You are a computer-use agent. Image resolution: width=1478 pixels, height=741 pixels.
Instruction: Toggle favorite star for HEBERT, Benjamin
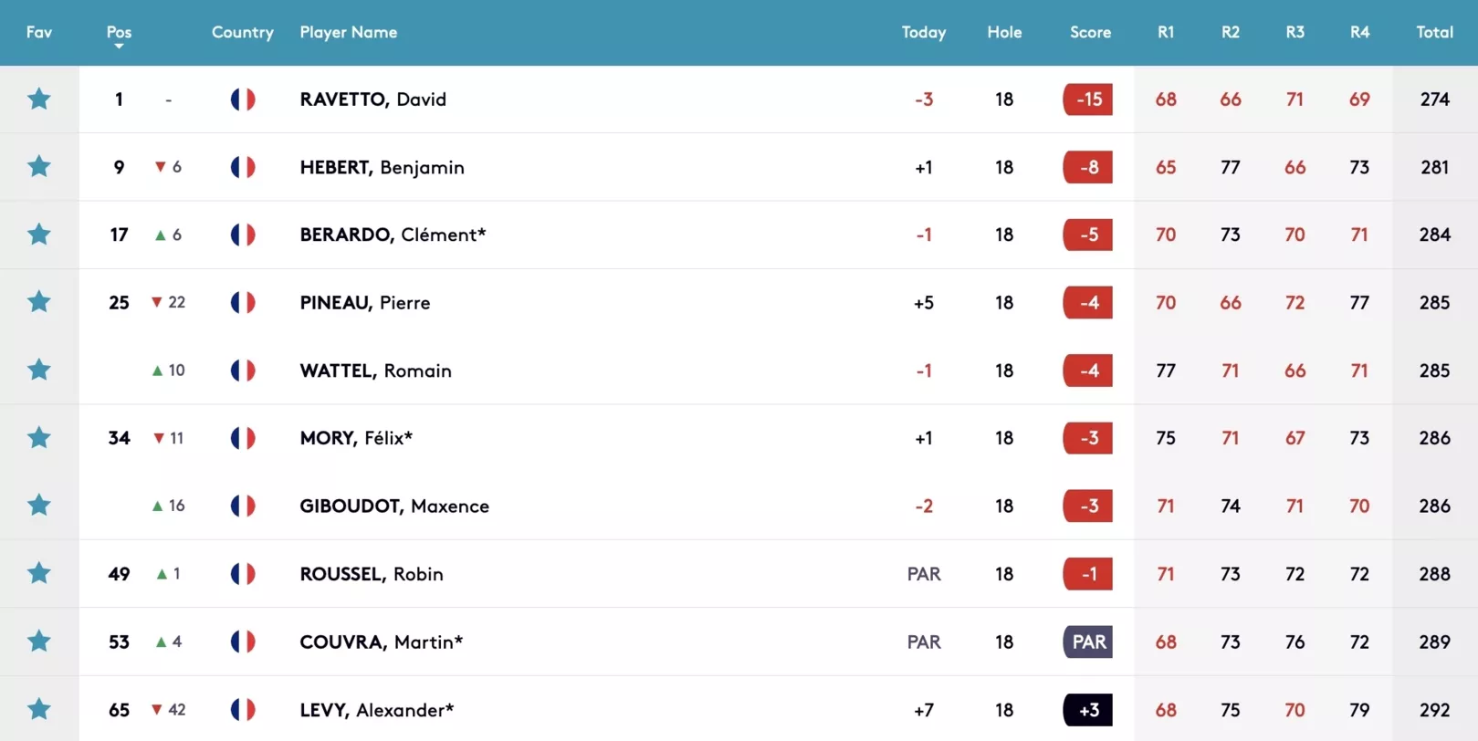point(38,166)
